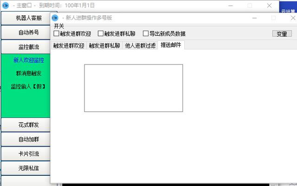
Task: Open the 触发进群私聊 tab
Action: (x=104, y=46)
